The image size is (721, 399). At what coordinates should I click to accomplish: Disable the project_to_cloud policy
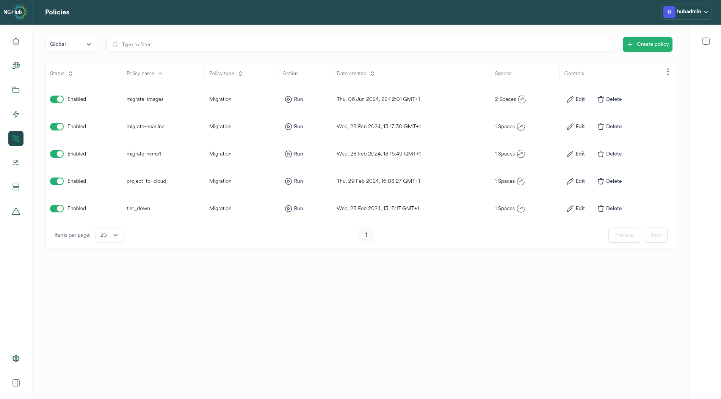click(57, 181)
